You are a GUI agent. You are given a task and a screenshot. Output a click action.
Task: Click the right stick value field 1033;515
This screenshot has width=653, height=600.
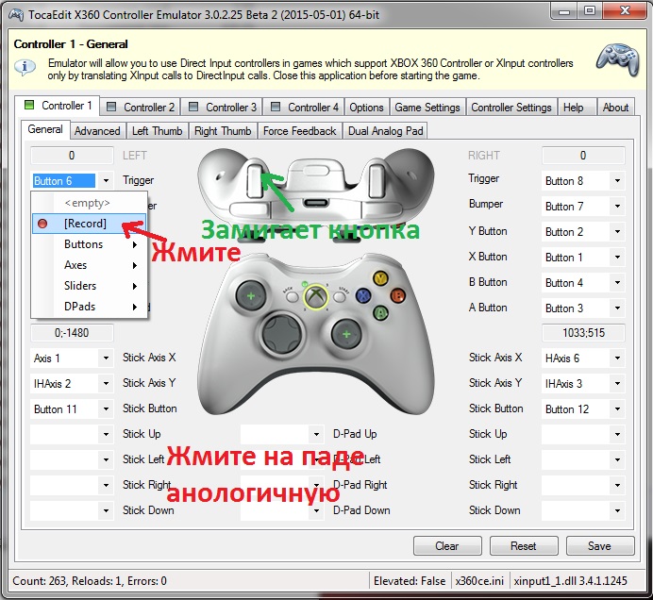point(583,333)
